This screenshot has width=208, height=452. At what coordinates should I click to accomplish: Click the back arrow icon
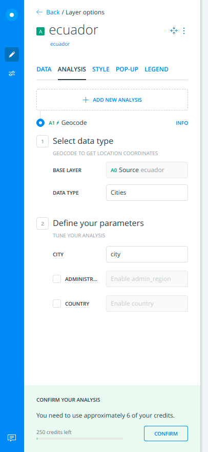click(x=39, y=12)
